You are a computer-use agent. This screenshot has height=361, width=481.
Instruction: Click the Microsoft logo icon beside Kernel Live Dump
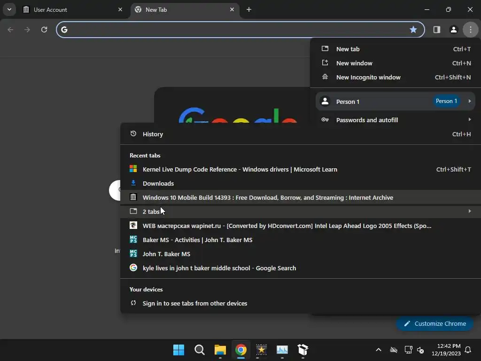133,169
